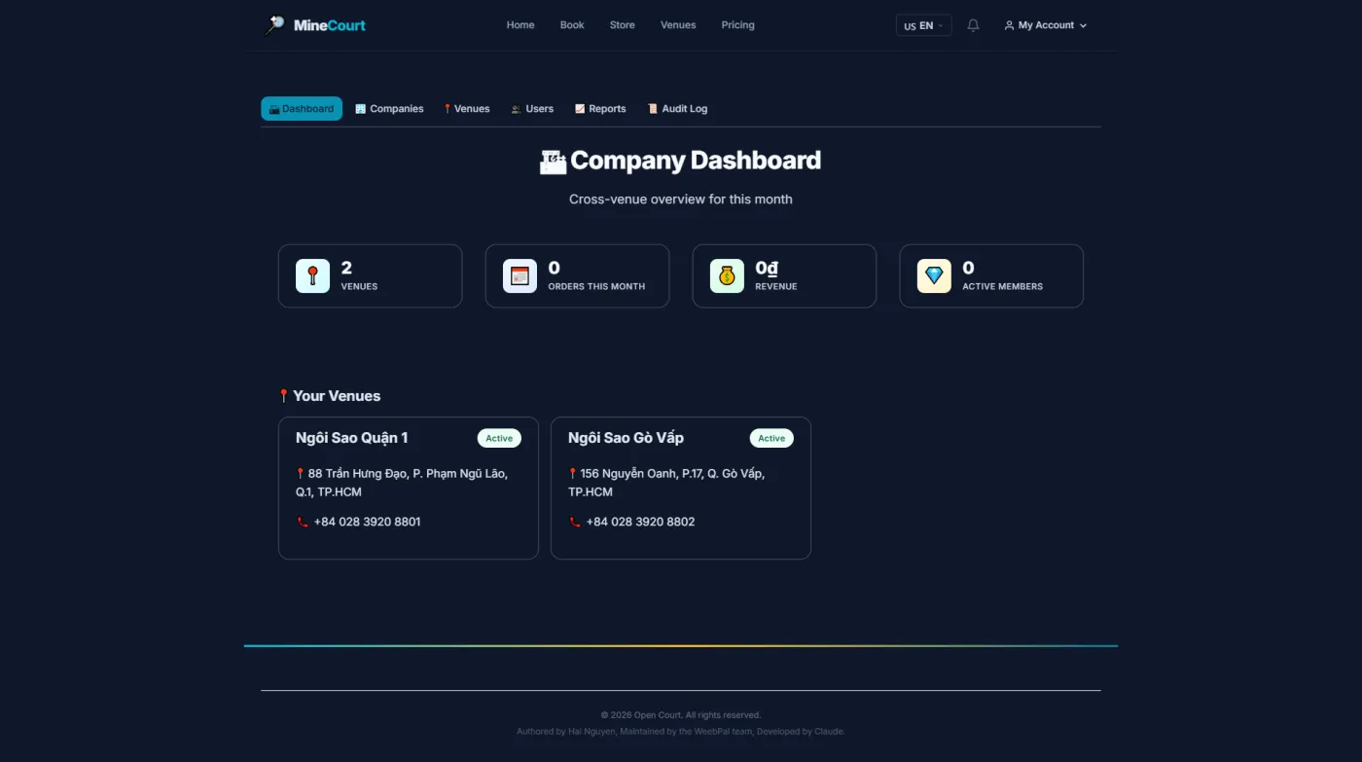The width and height of the screenshot is (1362, 762).
Task: Click the 0₫ revenue value
Action: 767,269
